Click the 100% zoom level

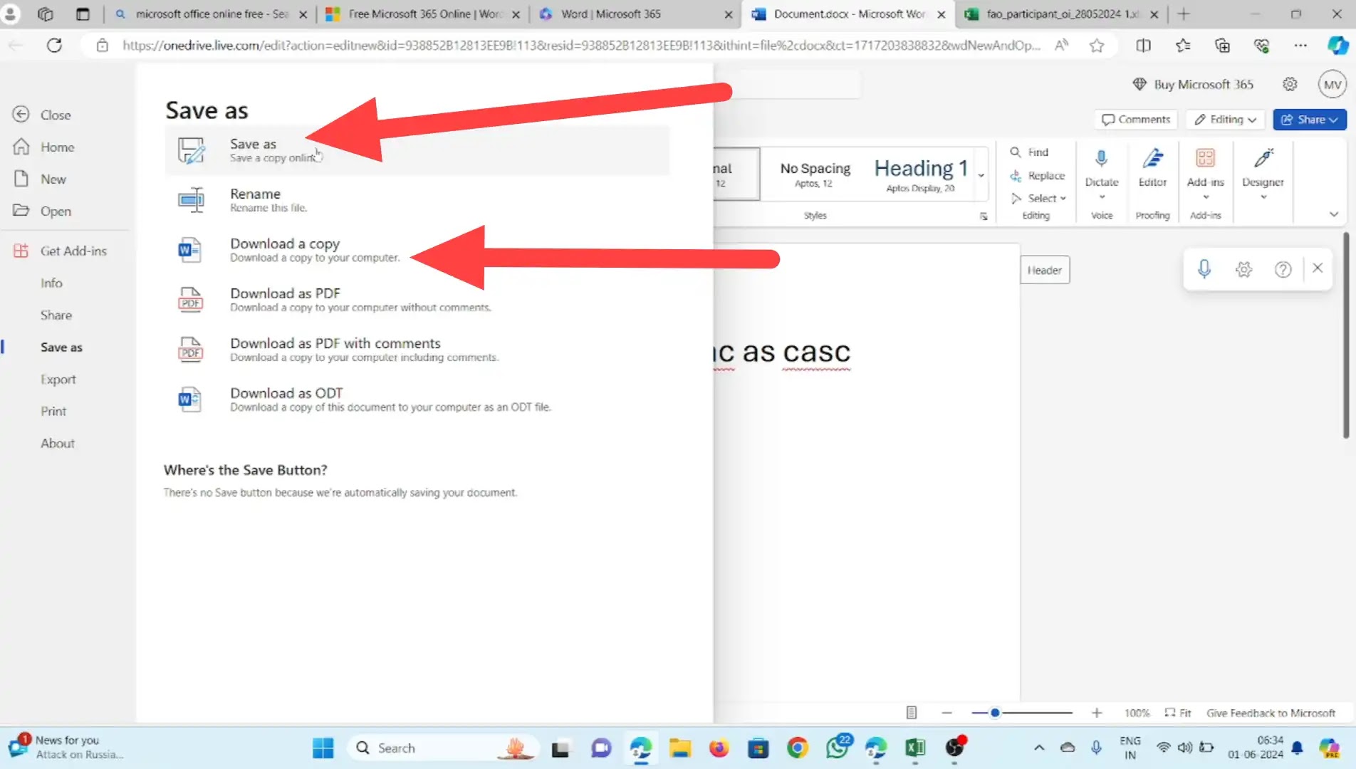click(1137, 713)
